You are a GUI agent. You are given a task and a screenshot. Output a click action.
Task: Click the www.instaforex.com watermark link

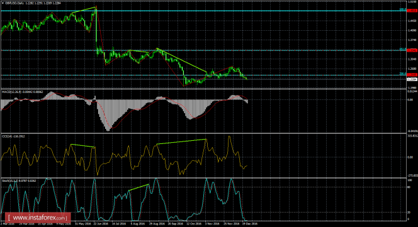[38, 218]
